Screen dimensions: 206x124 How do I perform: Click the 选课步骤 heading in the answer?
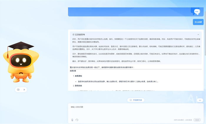[73, 71]
